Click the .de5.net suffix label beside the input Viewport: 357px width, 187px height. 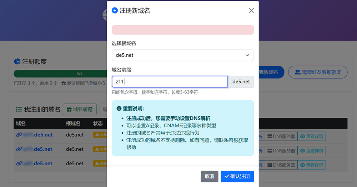tap(241, 82)
